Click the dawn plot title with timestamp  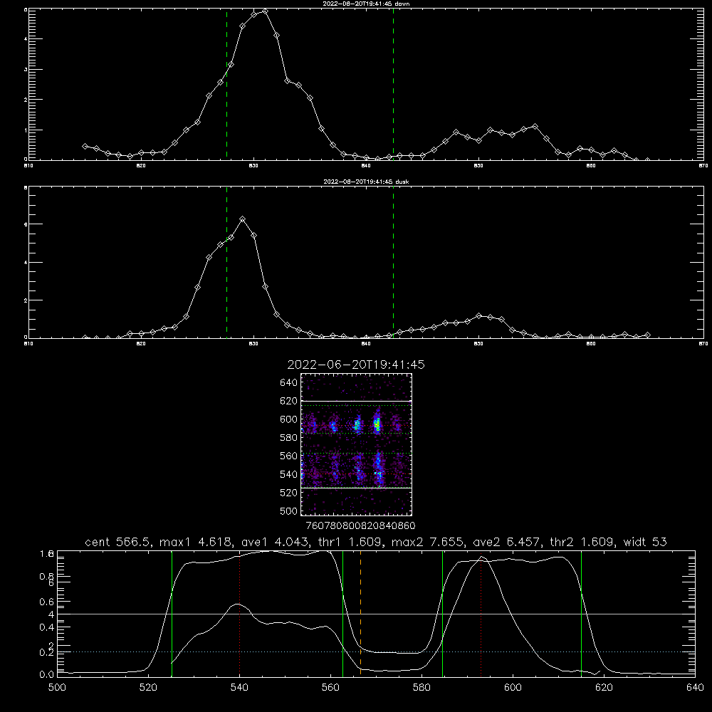tap(366, 4)
